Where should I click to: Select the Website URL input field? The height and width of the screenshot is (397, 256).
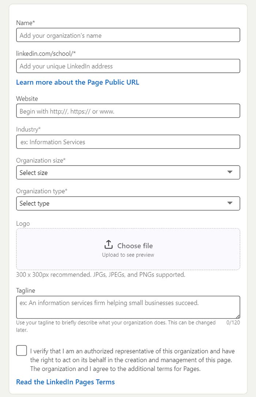[x=128, y=111]
